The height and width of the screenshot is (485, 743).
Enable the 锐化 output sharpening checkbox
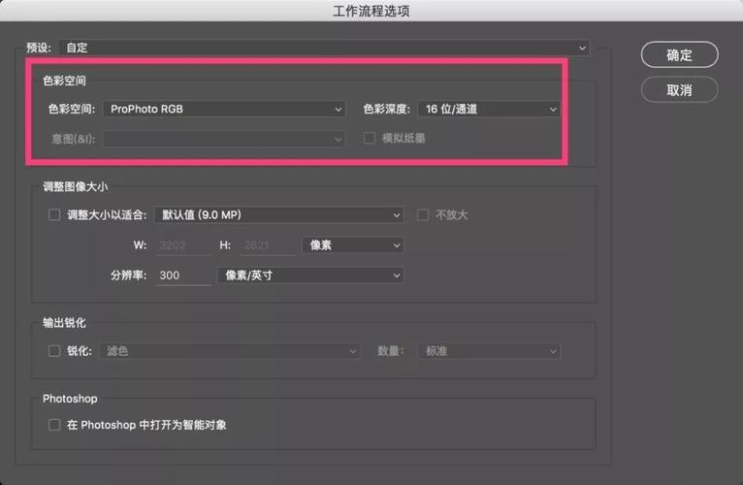tap(54, 351)
